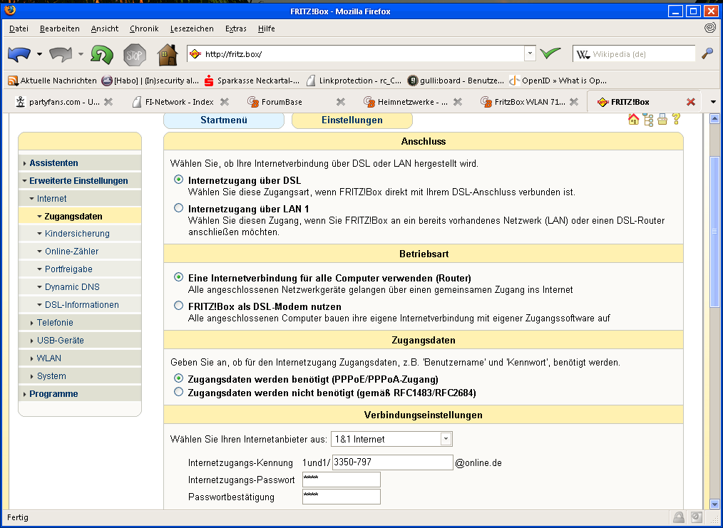Click the rightmost status bar icon

pyautogui.click(x=696, y=517)
